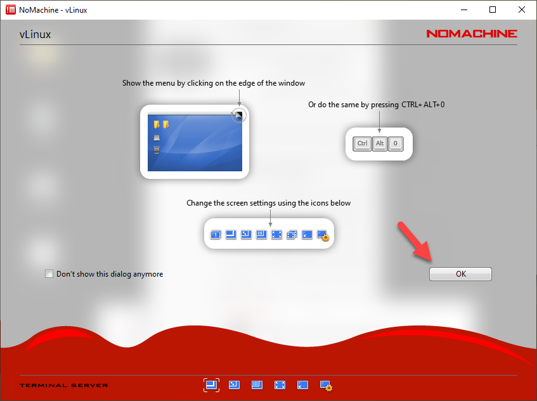Screen dimensions: 537x401
Task: Click the 'Don't show this dialog anymore' label text
Action: (110, 274)
